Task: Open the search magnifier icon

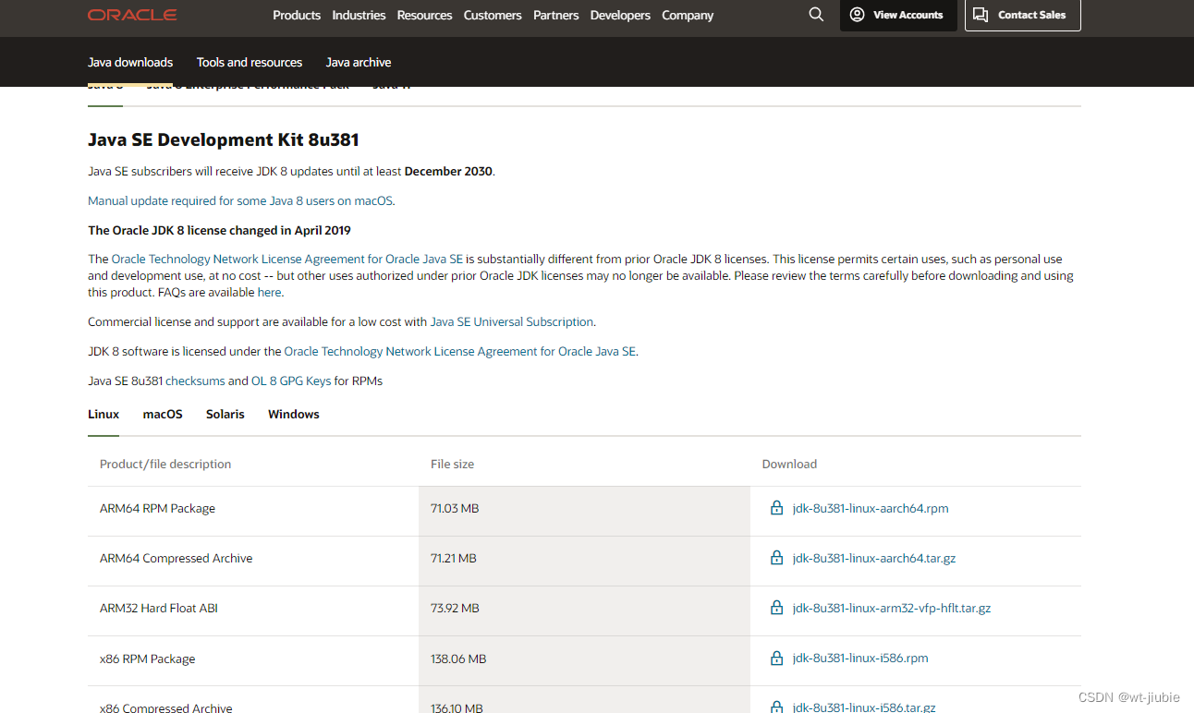Action: [816, 15]
